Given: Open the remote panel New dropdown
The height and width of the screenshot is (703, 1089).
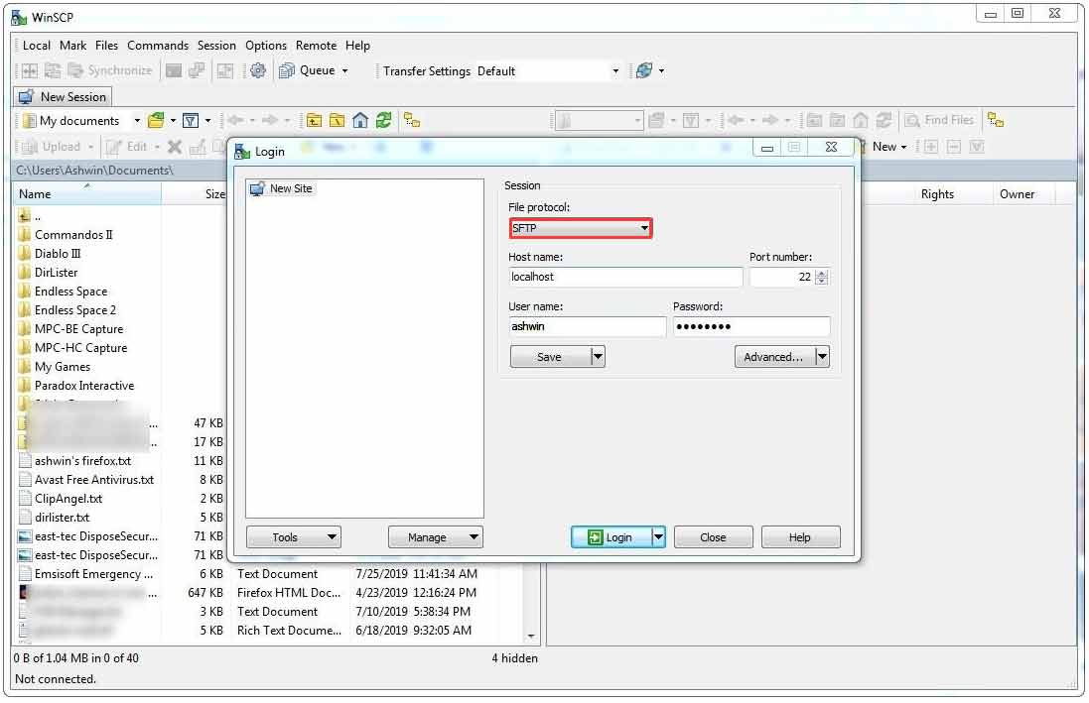Looking at the screenshot, I should click(887, 147).
